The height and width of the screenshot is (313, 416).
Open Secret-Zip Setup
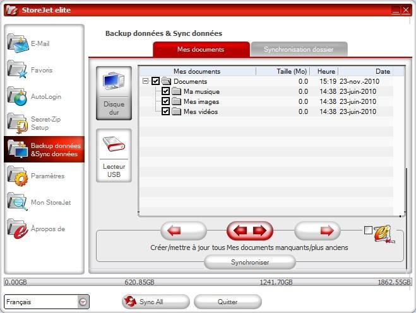coord(18,122)
